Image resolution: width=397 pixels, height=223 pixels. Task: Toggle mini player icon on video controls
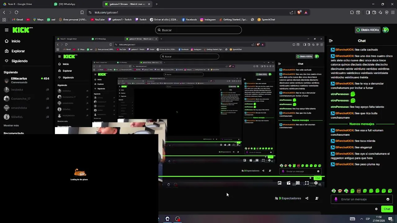click(279, 183)
